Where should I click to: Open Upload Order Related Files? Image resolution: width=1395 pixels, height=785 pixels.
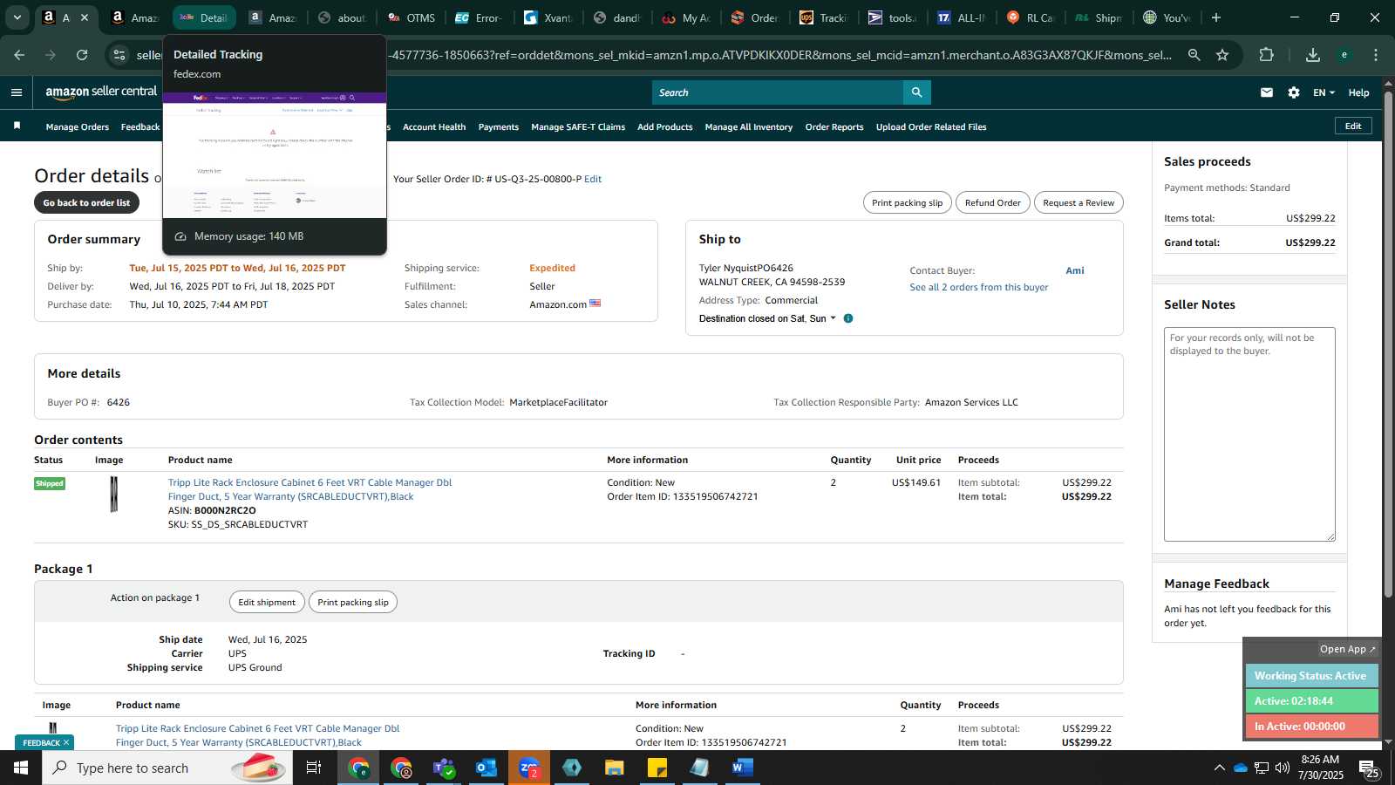(x=931, y=127)
